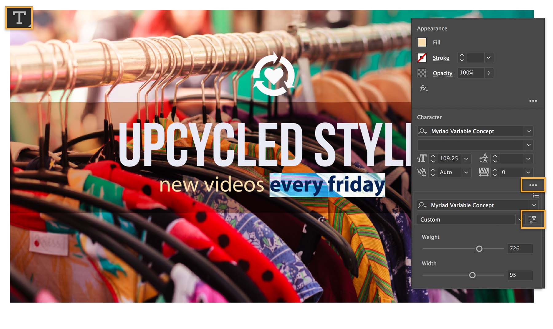The image size is (553, 329).
Task: Click the Stroke label link
Action: pos(441,58)
